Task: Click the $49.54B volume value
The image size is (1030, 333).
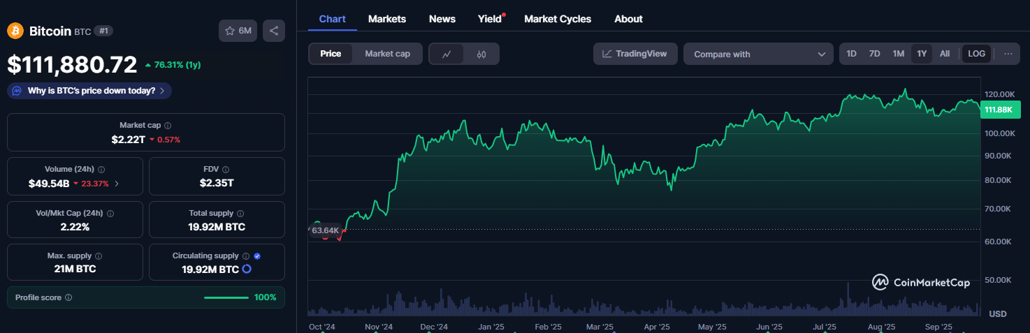Action: click(49, 184)
